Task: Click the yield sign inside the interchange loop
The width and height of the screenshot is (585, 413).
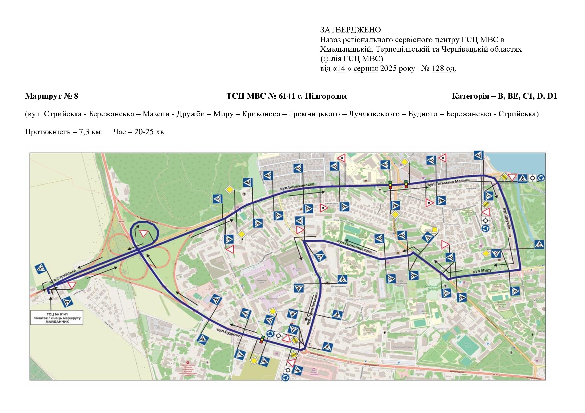Action: coord(144,233)
